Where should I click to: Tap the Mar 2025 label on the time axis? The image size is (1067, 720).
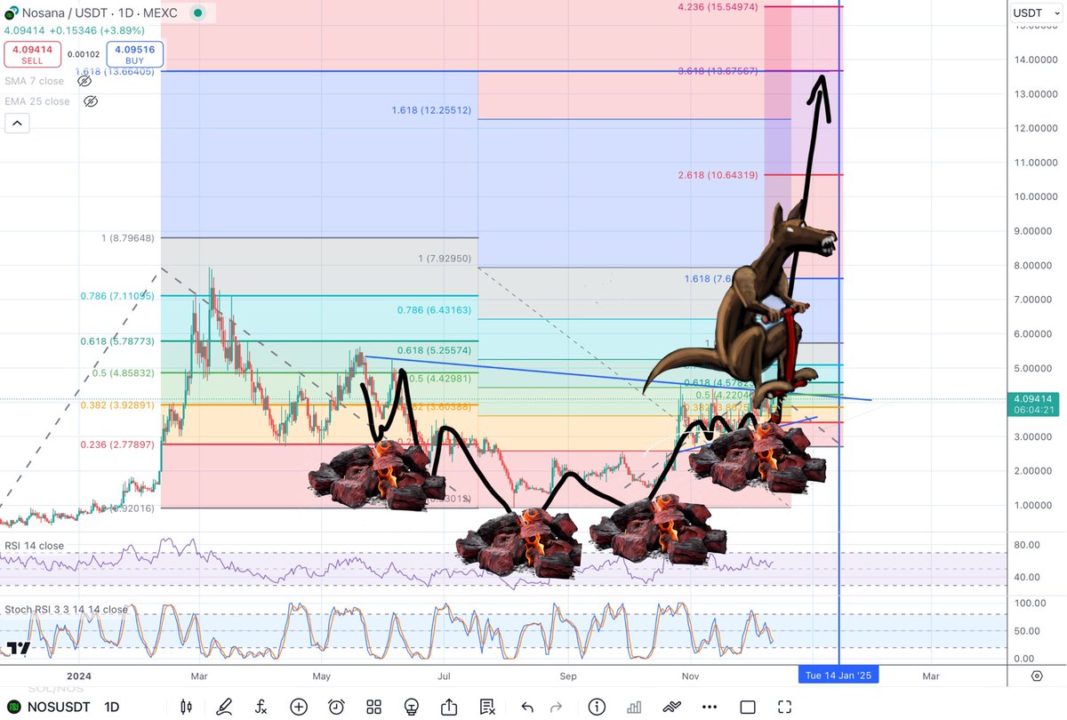[x=931, y=676]
